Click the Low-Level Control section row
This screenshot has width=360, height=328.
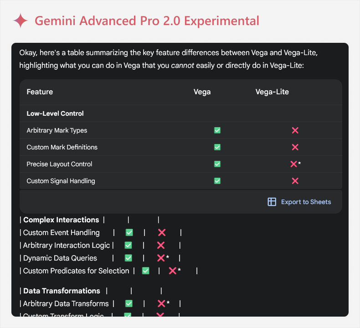(x=181, y=113)
